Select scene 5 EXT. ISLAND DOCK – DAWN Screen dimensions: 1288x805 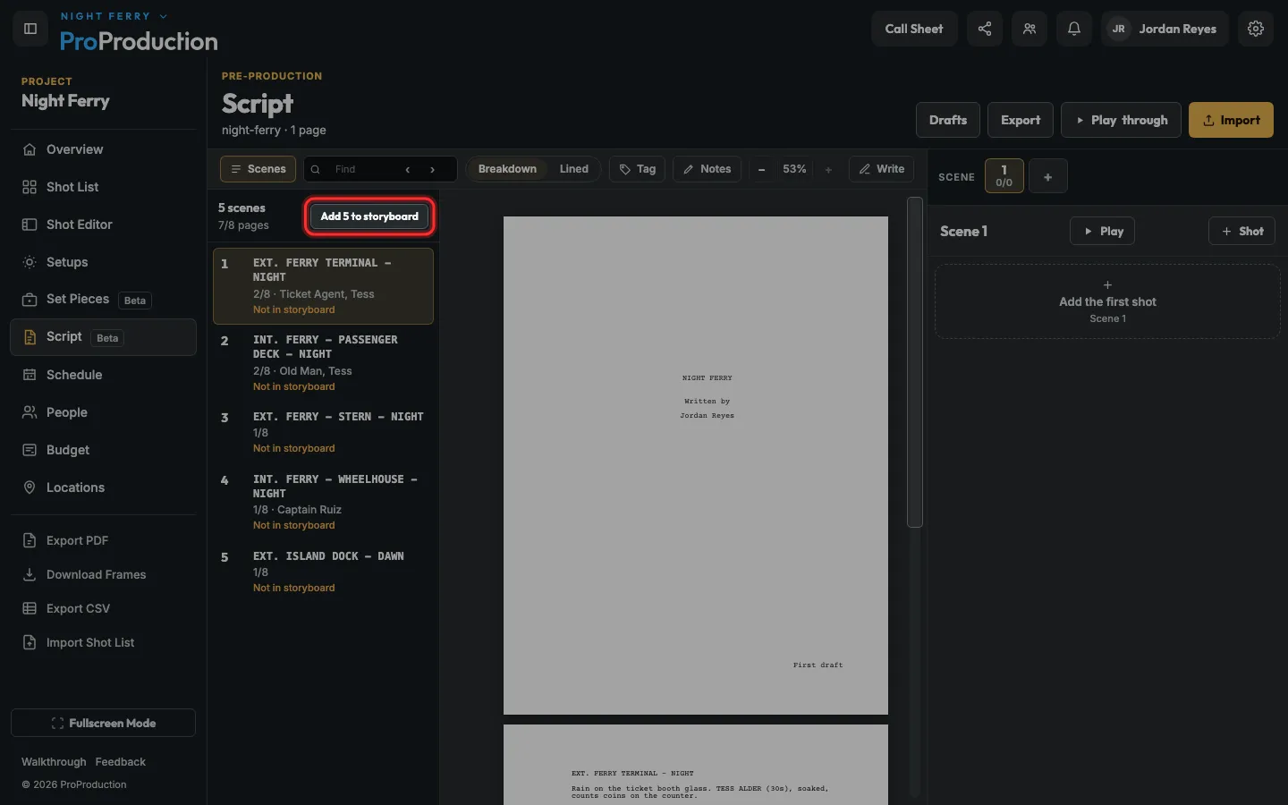pyautogui.click(x=323, y=572)
